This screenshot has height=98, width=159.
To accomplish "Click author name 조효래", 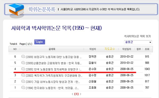I will click(x=92, y=87).
